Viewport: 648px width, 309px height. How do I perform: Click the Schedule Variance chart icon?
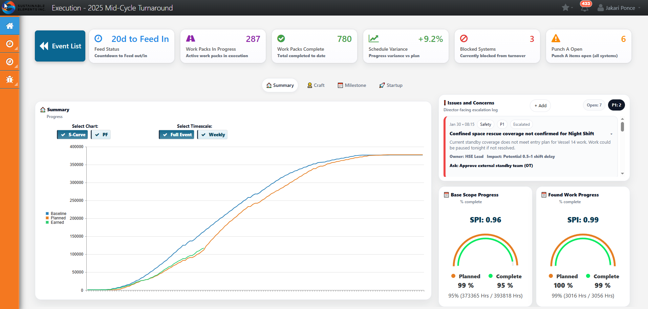click(x=374, y=39)
